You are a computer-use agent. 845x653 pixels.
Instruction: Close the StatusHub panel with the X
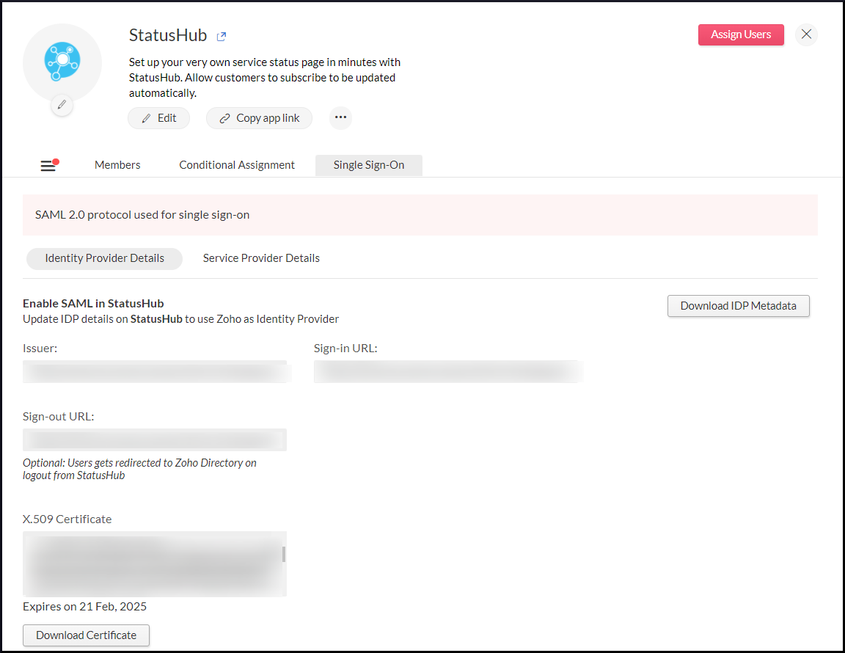(806, 34)
